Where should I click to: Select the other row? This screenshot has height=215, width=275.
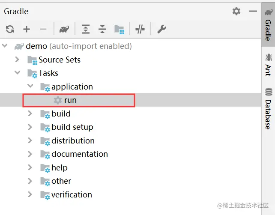131,181
